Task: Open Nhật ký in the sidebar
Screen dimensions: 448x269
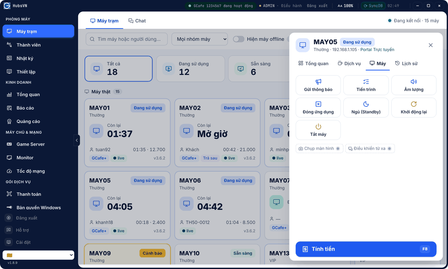Action: pos(38,58)
